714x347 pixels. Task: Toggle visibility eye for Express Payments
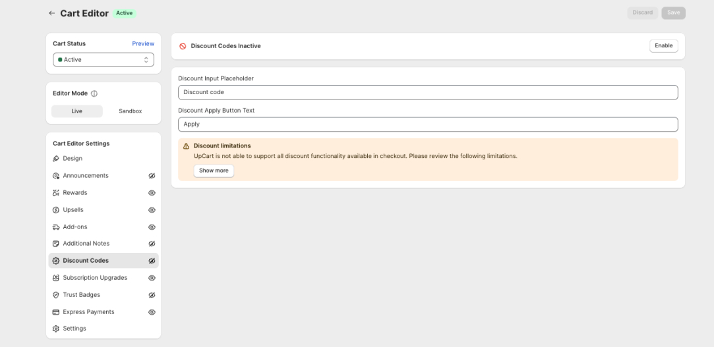click(x=152, y=312)
